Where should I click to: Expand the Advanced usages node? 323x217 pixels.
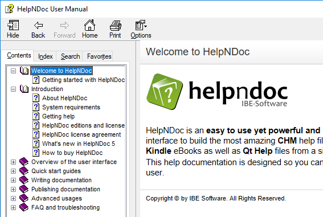click(x=14, y=198)
